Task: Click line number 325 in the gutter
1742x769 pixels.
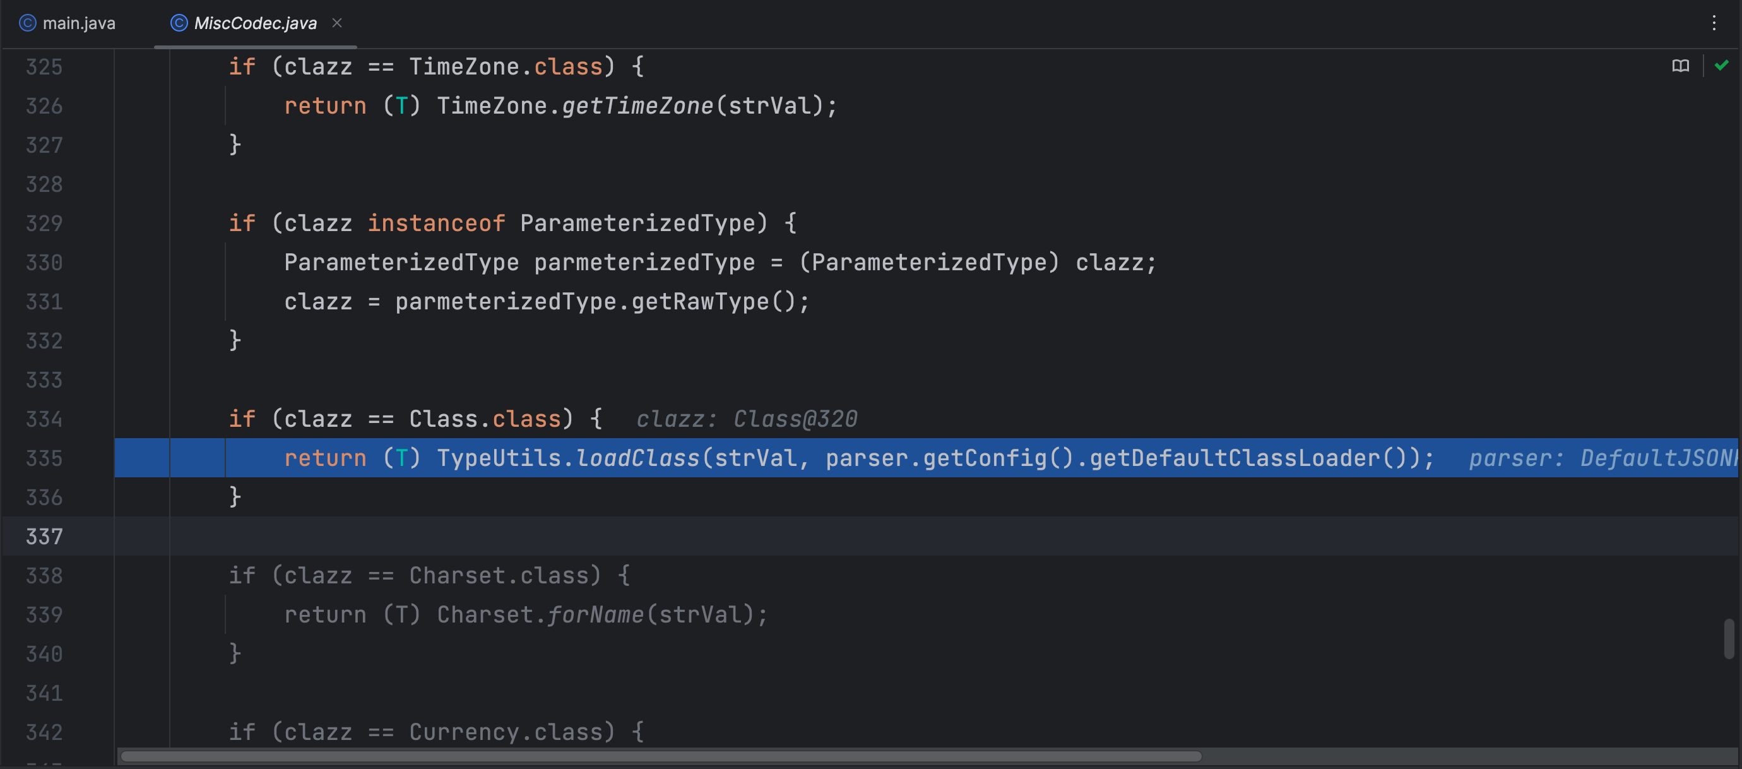Action: click(x=44, y=66)
